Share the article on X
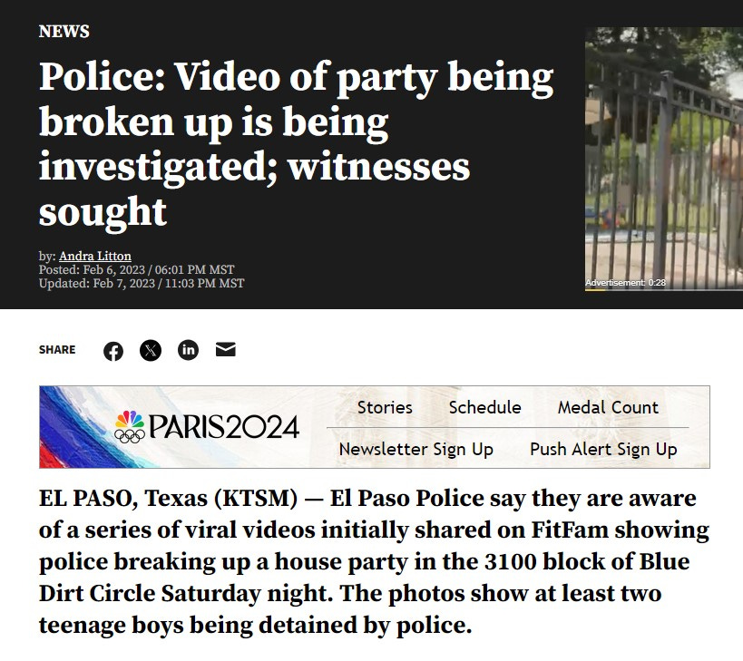 (151, 350)
